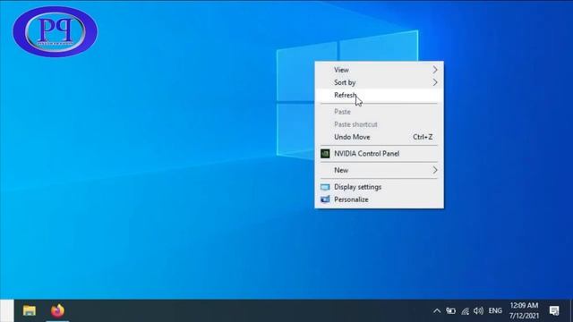Open the volume speaker icon
573x322 pixels.
pos(478,311)
